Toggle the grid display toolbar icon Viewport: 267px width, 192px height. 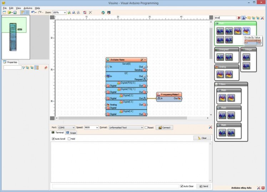pyautogui.click(x=27, y=12)
